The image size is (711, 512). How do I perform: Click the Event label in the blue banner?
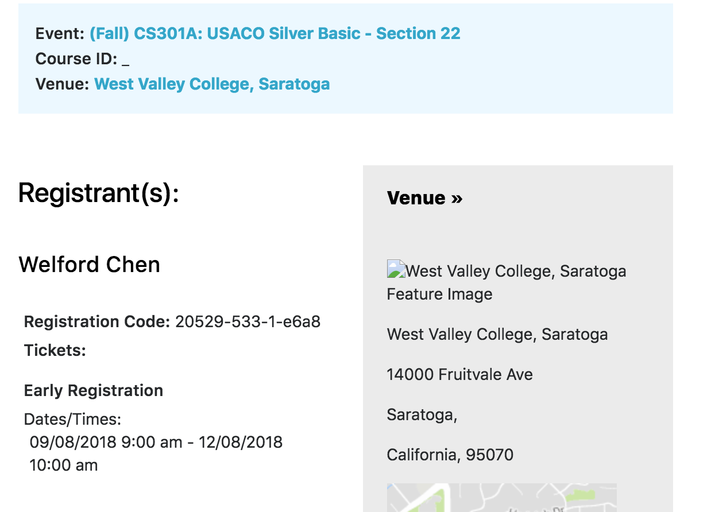pyautogui.click(x=60, y=33)
